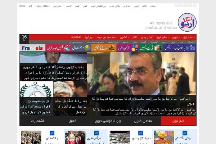216x144 pixels.
Task: Open the chicken nuggets card thumbnail
Action: pyautogui.click(x=164, y=137)
